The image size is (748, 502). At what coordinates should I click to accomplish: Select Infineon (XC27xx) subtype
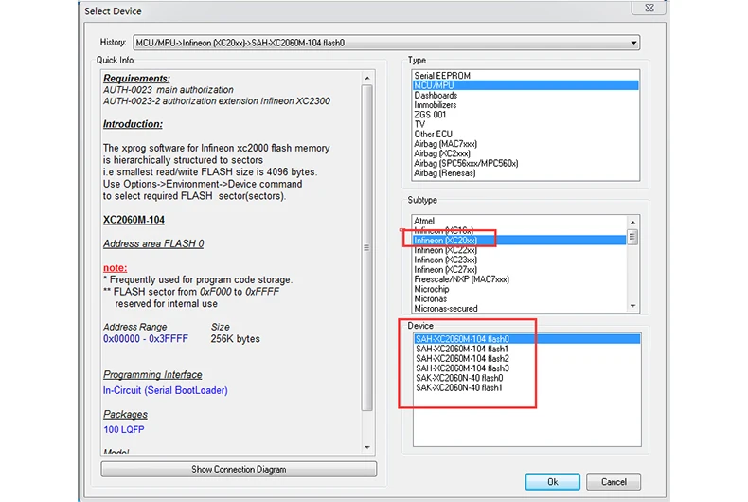pos(519,270)
